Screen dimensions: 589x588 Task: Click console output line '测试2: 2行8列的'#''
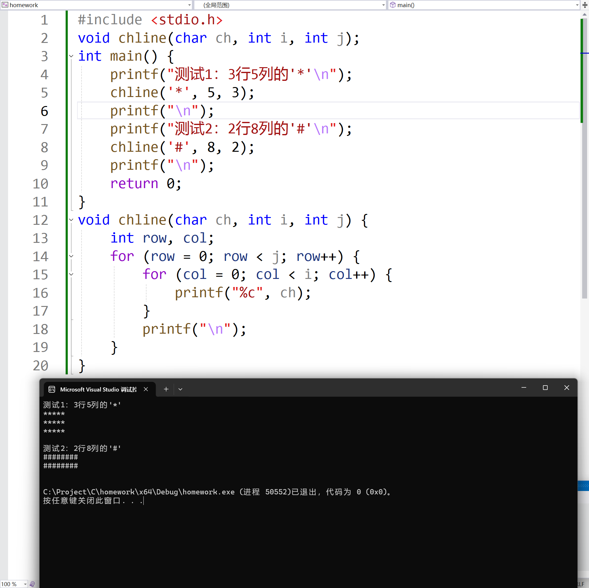[82, 448]
